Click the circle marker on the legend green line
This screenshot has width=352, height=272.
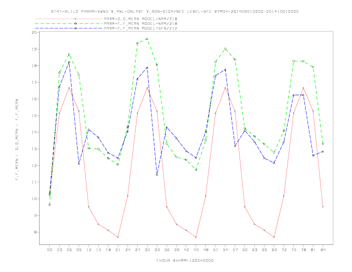pyautogui.click(x=76, y=24)
